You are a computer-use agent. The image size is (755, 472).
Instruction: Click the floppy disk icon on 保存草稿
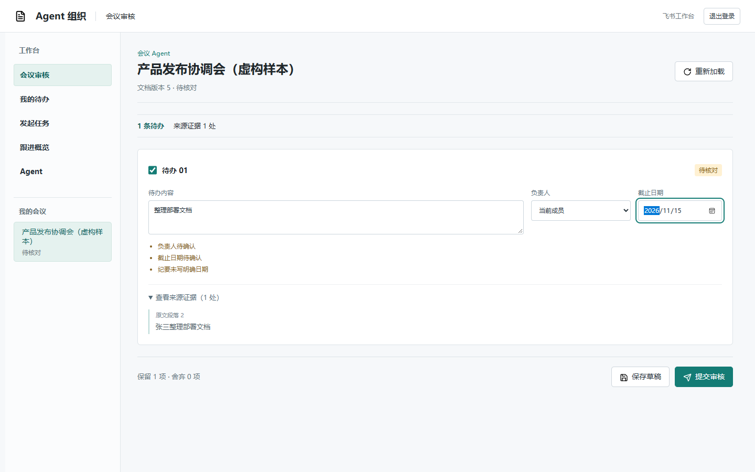tap(624, 377)
